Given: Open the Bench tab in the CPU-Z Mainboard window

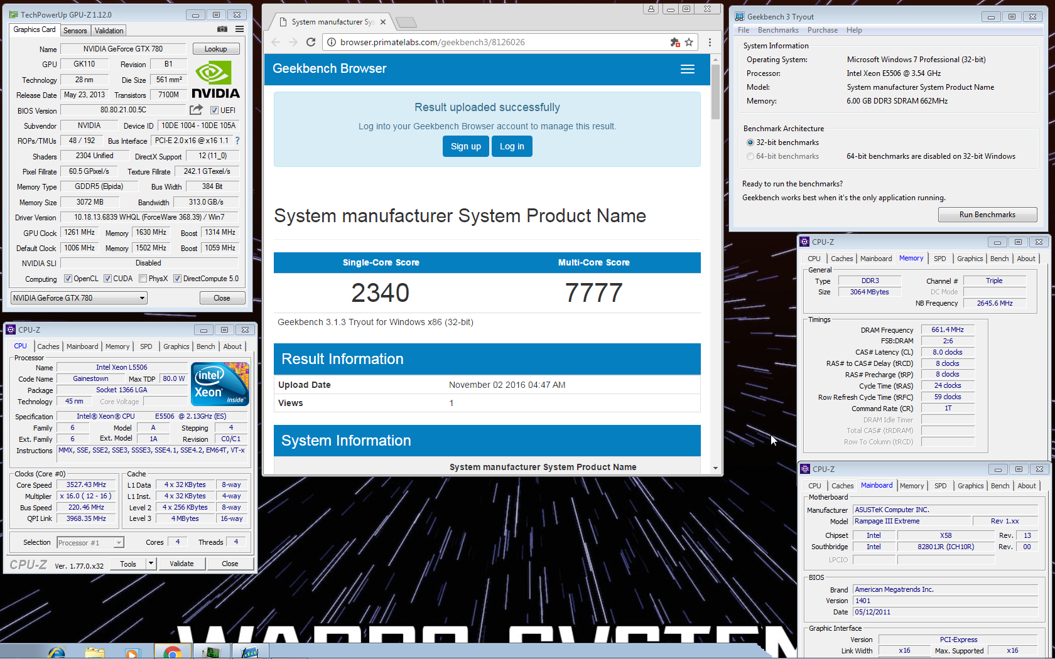Looking at the screenshot, I should [x=1000, y=486].
